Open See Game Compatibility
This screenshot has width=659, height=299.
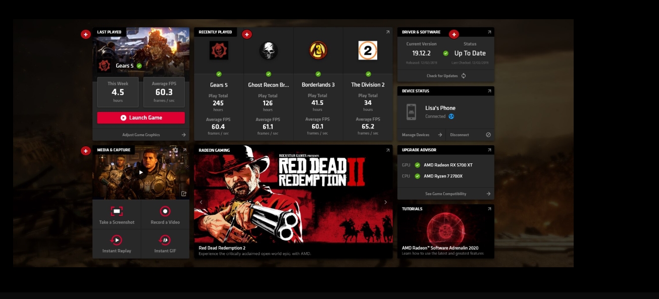pos(446,194)
